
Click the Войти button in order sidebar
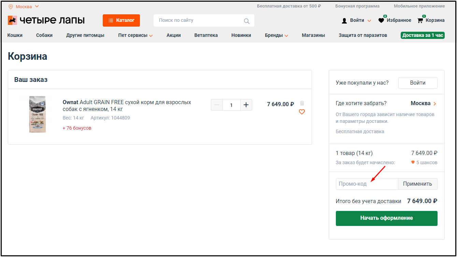418,83
